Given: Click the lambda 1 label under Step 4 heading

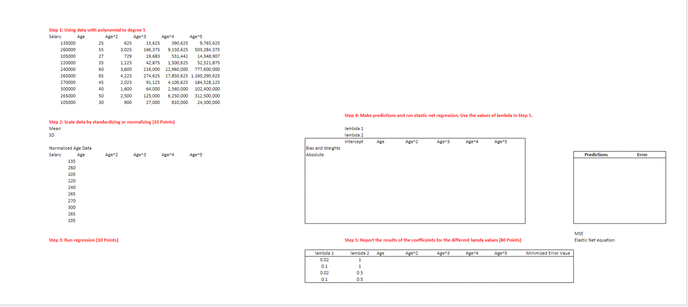Looking at the screenshot, I should [x=354, y=129].
